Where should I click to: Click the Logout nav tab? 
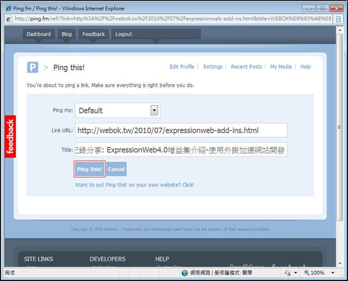tap(124, 34)
